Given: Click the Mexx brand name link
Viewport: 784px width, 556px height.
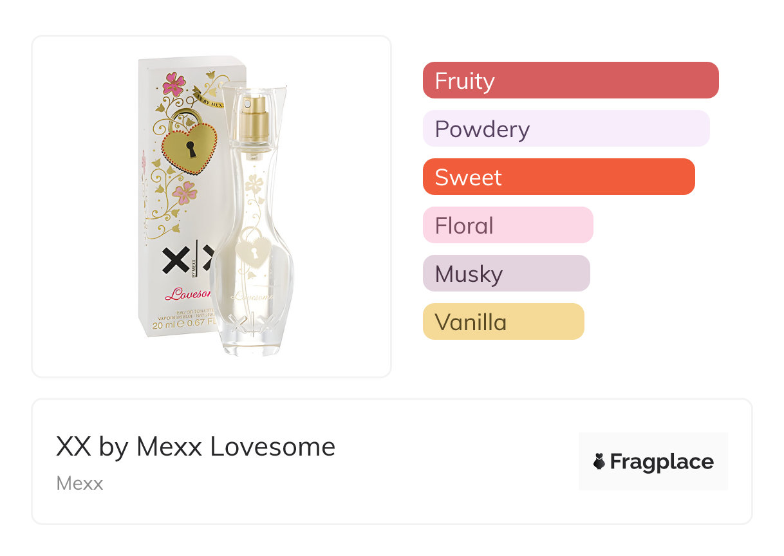Looking at the screenshot, I should coord(80,483).
